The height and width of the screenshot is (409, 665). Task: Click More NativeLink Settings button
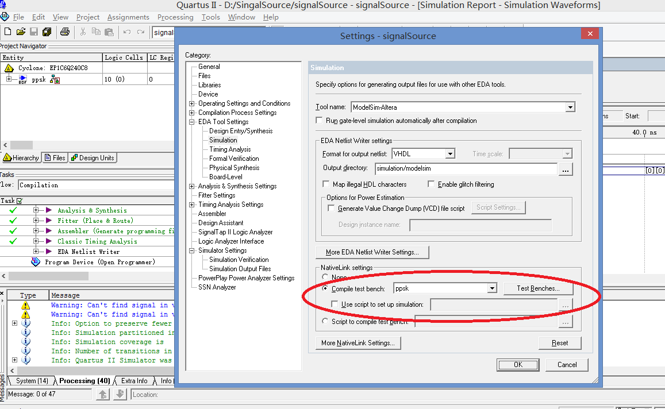(358, 342)
